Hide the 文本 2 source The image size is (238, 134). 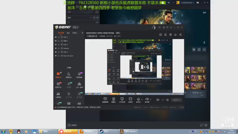click(56, 52)
